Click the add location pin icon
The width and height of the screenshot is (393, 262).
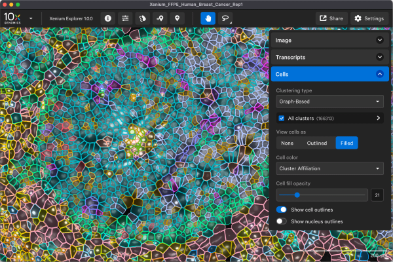click(x=159, y=18)
